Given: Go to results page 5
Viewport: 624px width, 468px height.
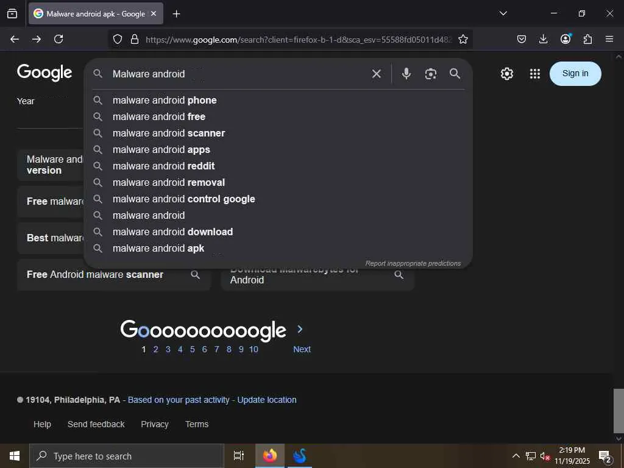Looking at the screenshot, I should pos(192,349).
